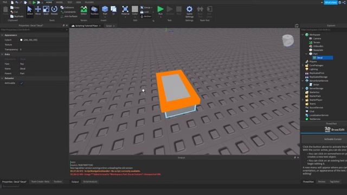Switch to the Script Analysis tab
The width and height of the screenshot is (347, 195).
(x=90, y=182)
